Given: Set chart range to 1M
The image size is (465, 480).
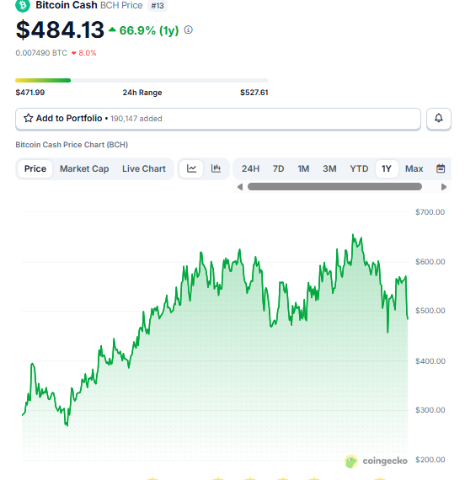Looking at the screenshot, I should coord(303,168).
